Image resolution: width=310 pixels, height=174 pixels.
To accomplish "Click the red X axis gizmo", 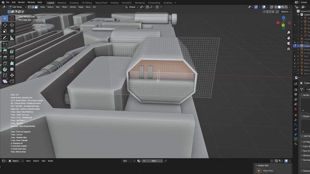I will 278,23.
